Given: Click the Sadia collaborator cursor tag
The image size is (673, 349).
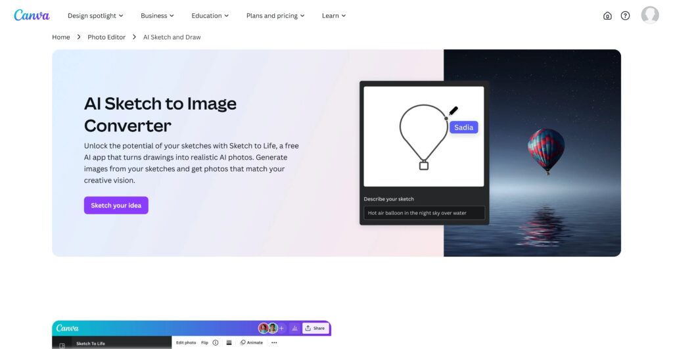Looking at the screenshot, I should [x=463, y=127].
